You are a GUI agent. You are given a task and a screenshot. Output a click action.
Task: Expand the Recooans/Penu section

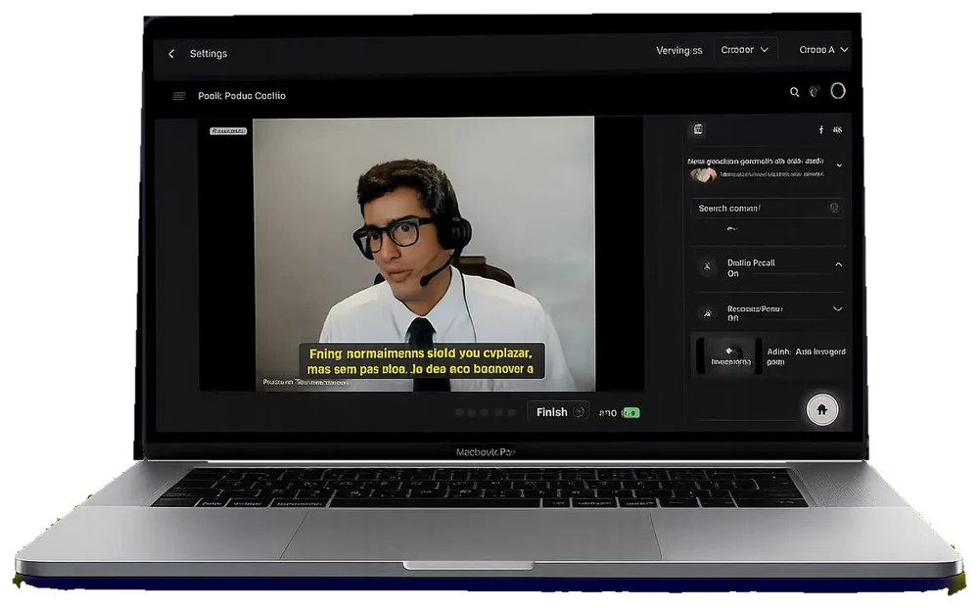tap(838, 309)
